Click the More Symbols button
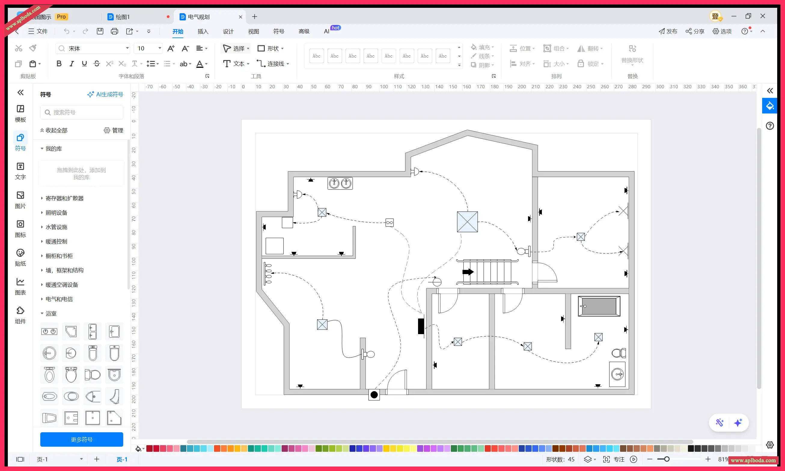Viewport: 785px width, 471px height. (x=81, y=439)
